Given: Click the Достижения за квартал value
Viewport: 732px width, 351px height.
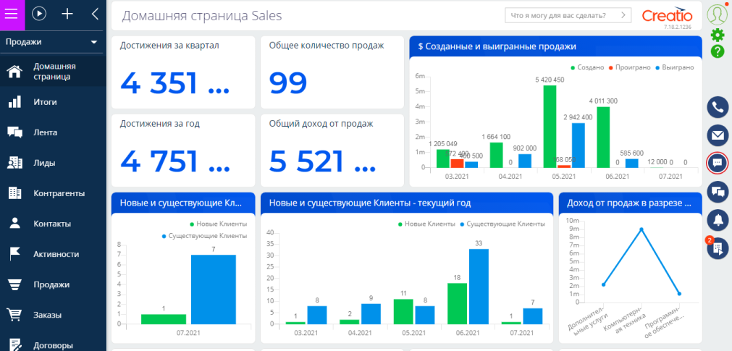Looking at the screenshot, I should pos(175,83).
